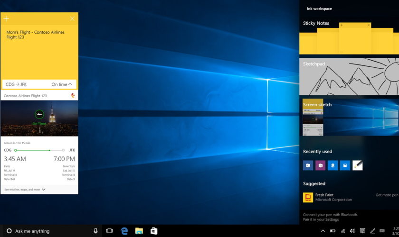Open the pen app icon in recently used

coord(357,165)
